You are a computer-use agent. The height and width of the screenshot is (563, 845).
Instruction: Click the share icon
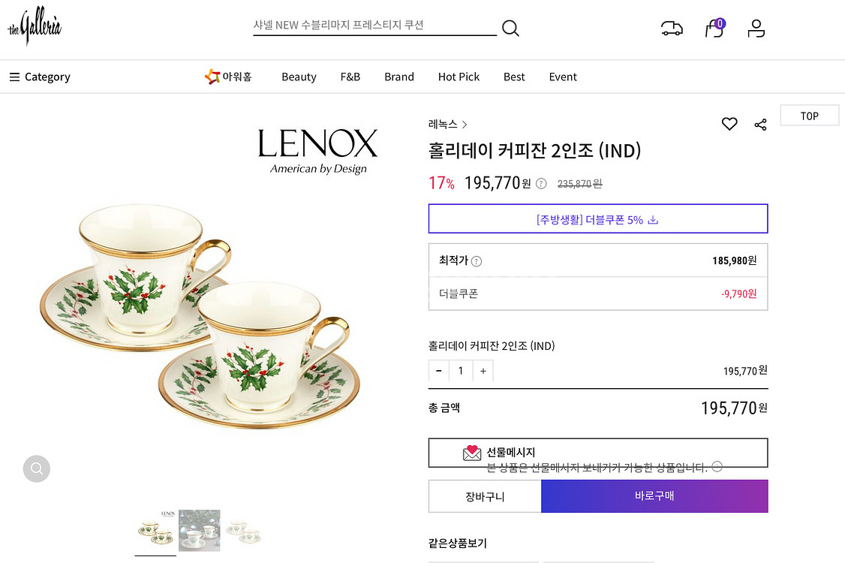pyautogui.click(x=760, y=125)
